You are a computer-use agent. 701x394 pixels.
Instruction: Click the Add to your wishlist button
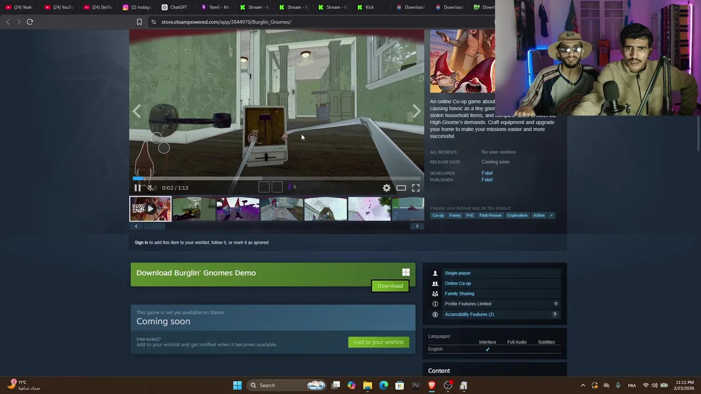[x=378, y=342]
